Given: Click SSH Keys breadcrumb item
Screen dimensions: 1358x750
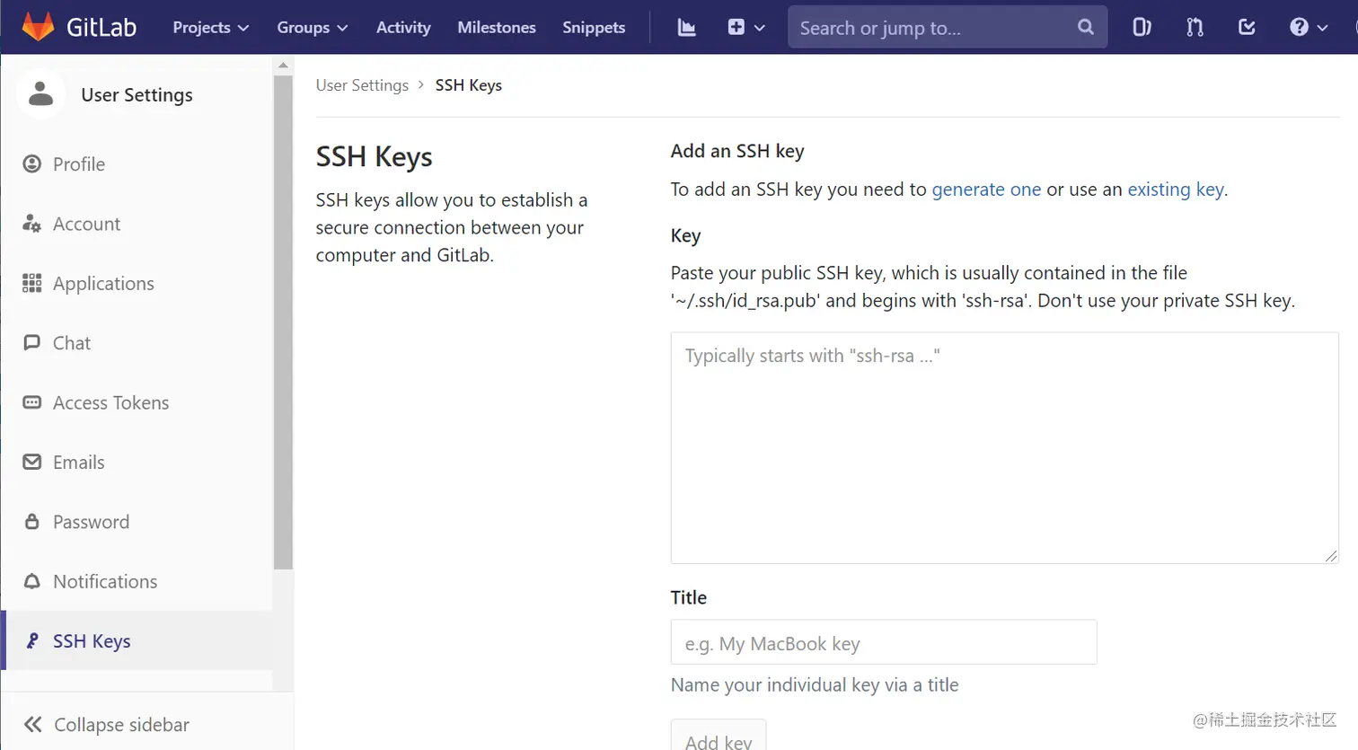Looking at the screenshot, I should point(469,85).
